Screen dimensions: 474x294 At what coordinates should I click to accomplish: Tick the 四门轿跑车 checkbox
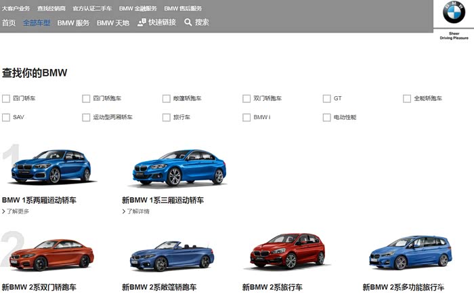86,99
